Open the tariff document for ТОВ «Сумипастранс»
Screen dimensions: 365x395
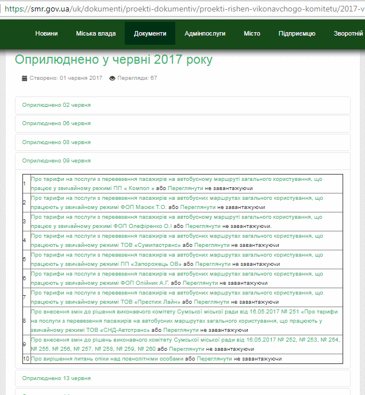point(176,241)
